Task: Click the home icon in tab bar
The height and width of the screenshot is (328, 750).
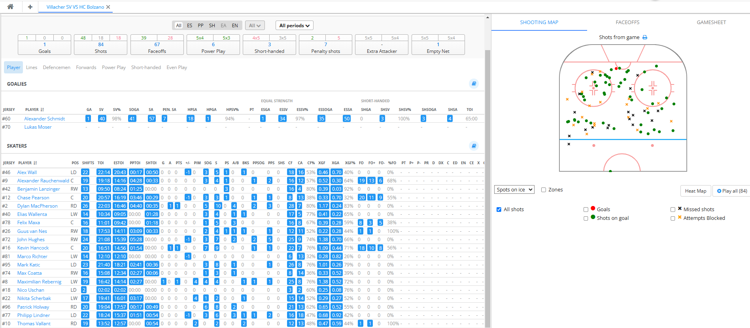Action: 10,7
